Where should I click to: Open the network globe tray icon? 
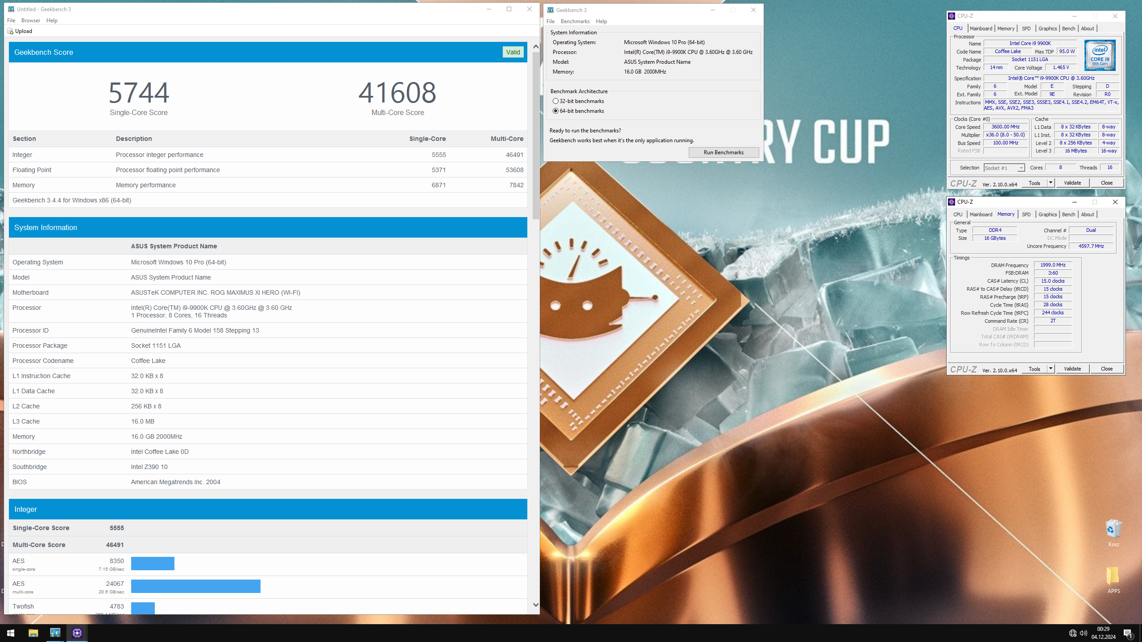(1072, 633)
